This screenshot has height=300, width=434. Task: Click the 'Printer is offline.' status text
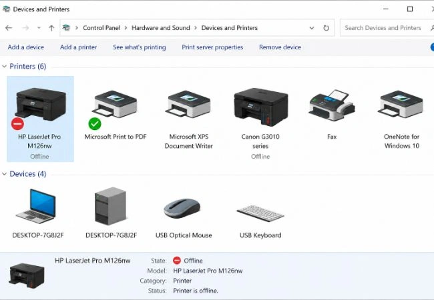[196, 291]
